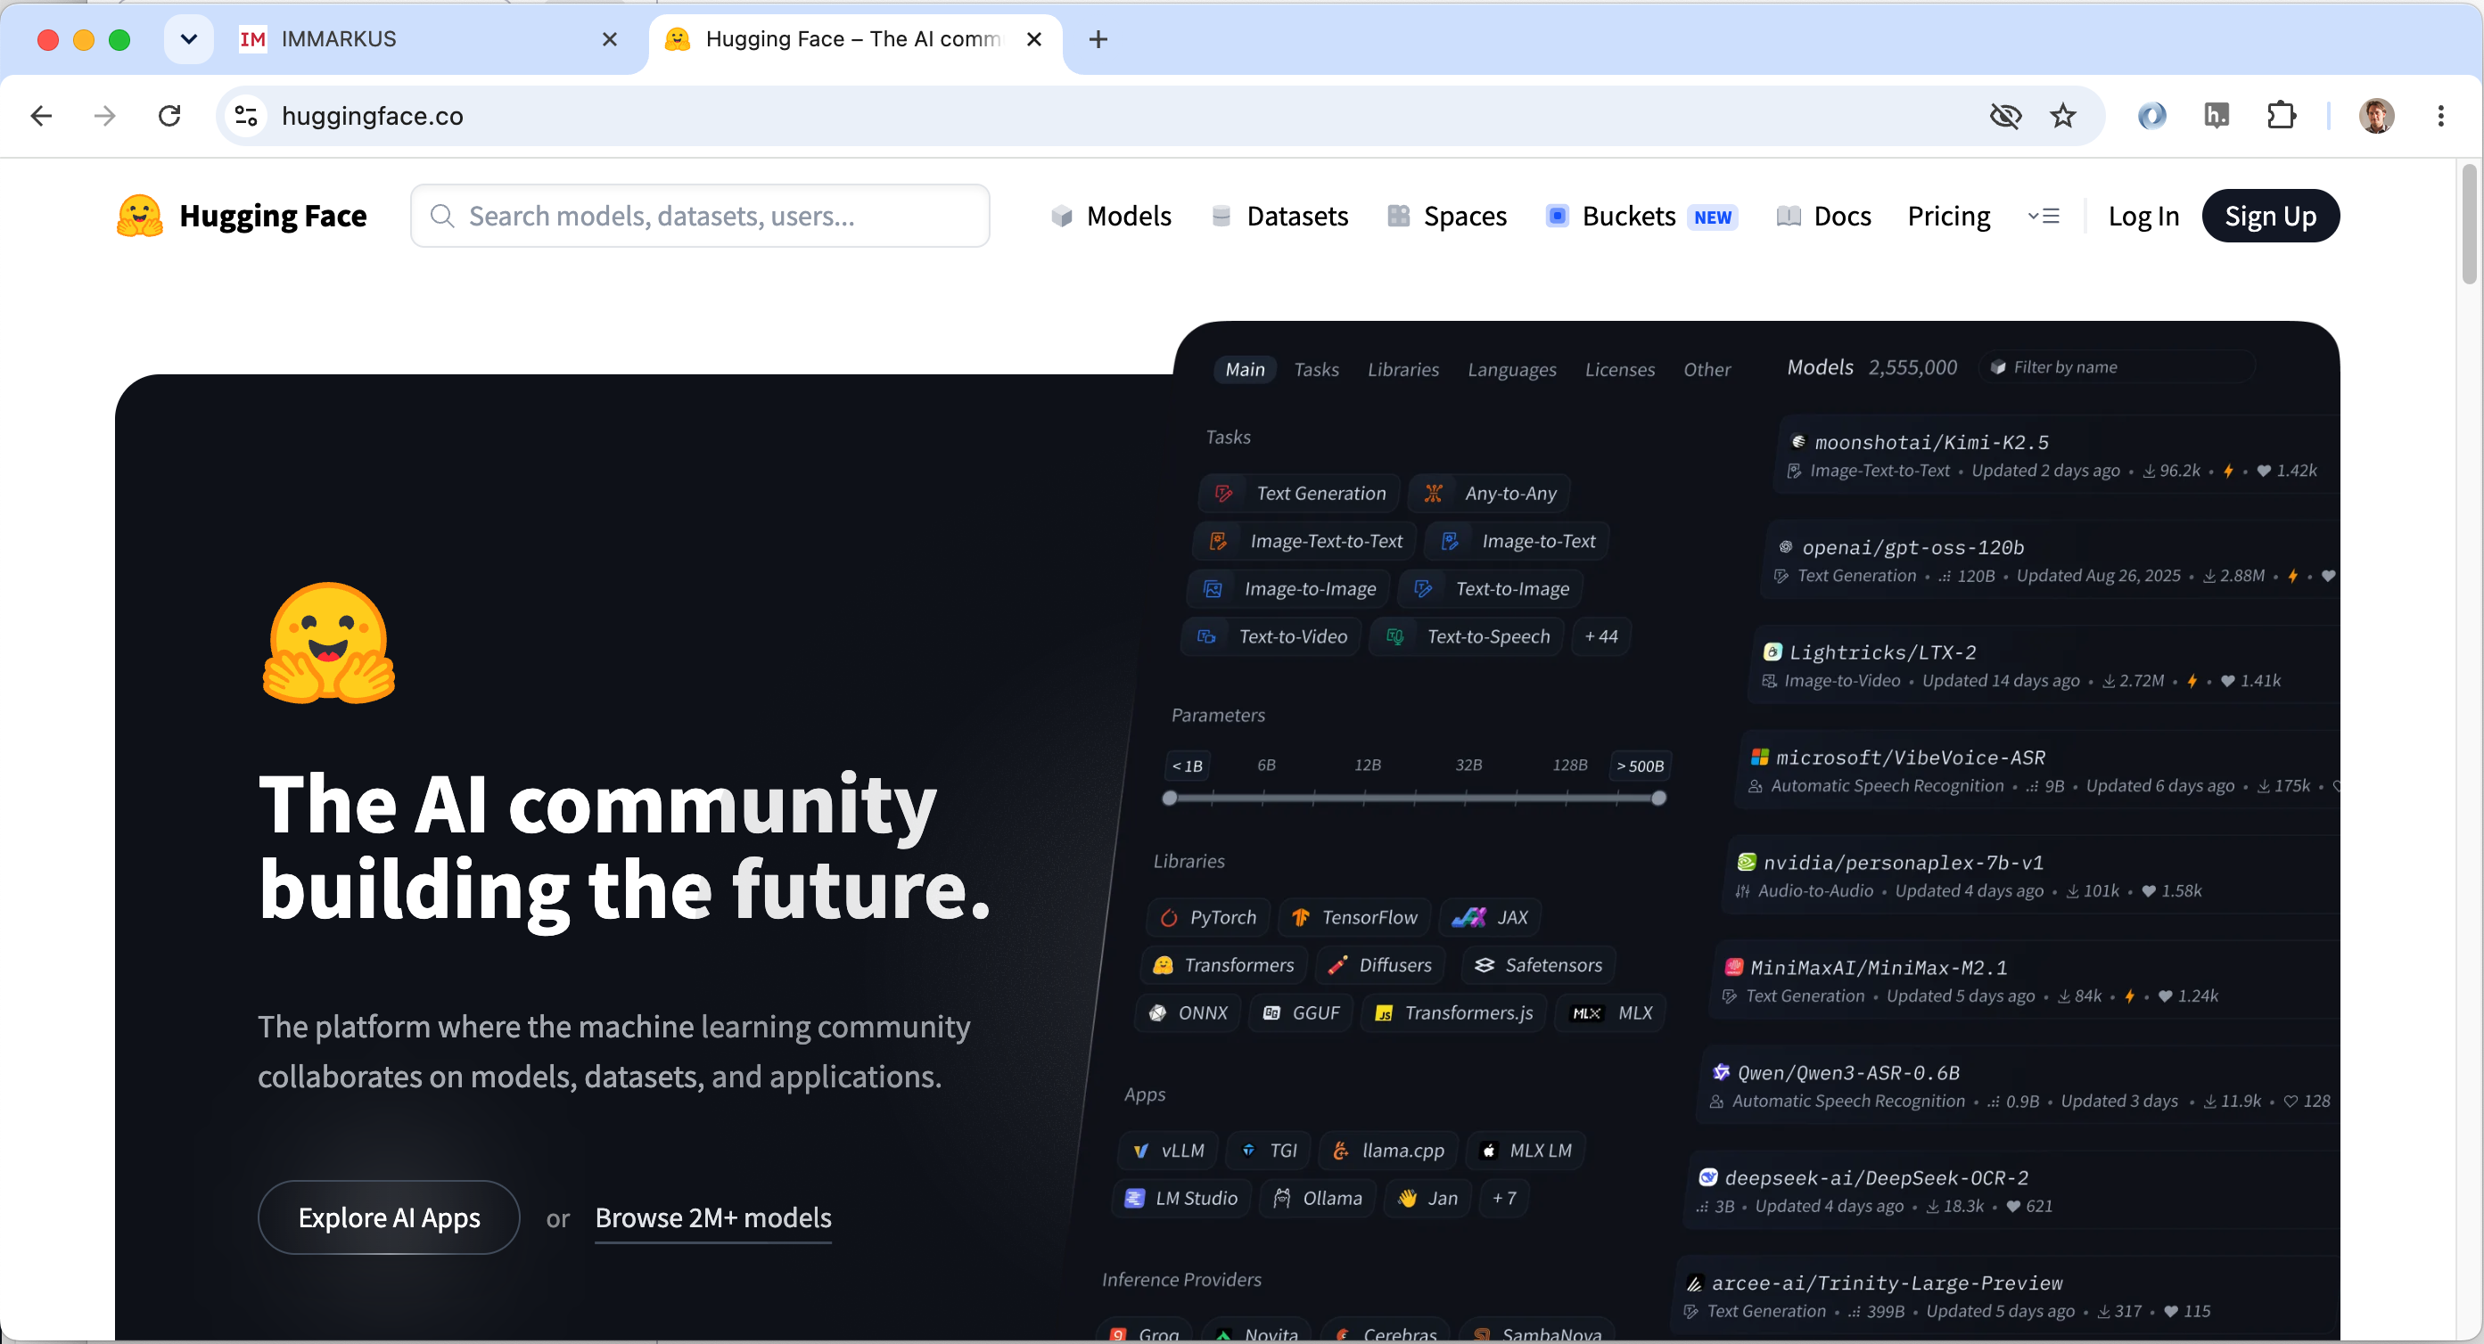Open the Extensions puzzle icon
The height and width of the screenshot is (1344, 2484).
2281,116
